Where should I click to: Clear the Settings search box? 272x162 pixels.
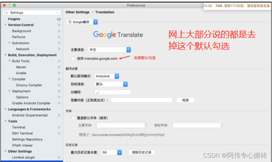coord(57,13)
